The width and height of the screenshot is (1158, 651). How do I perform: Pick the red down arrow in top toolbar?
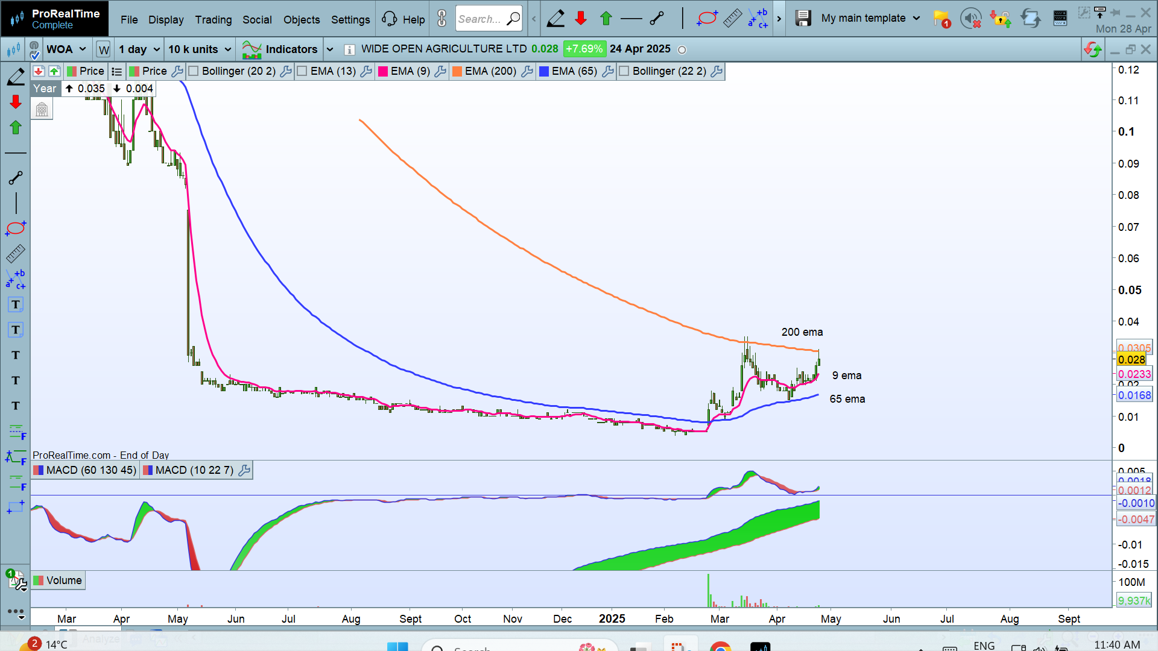pos(581,19)
